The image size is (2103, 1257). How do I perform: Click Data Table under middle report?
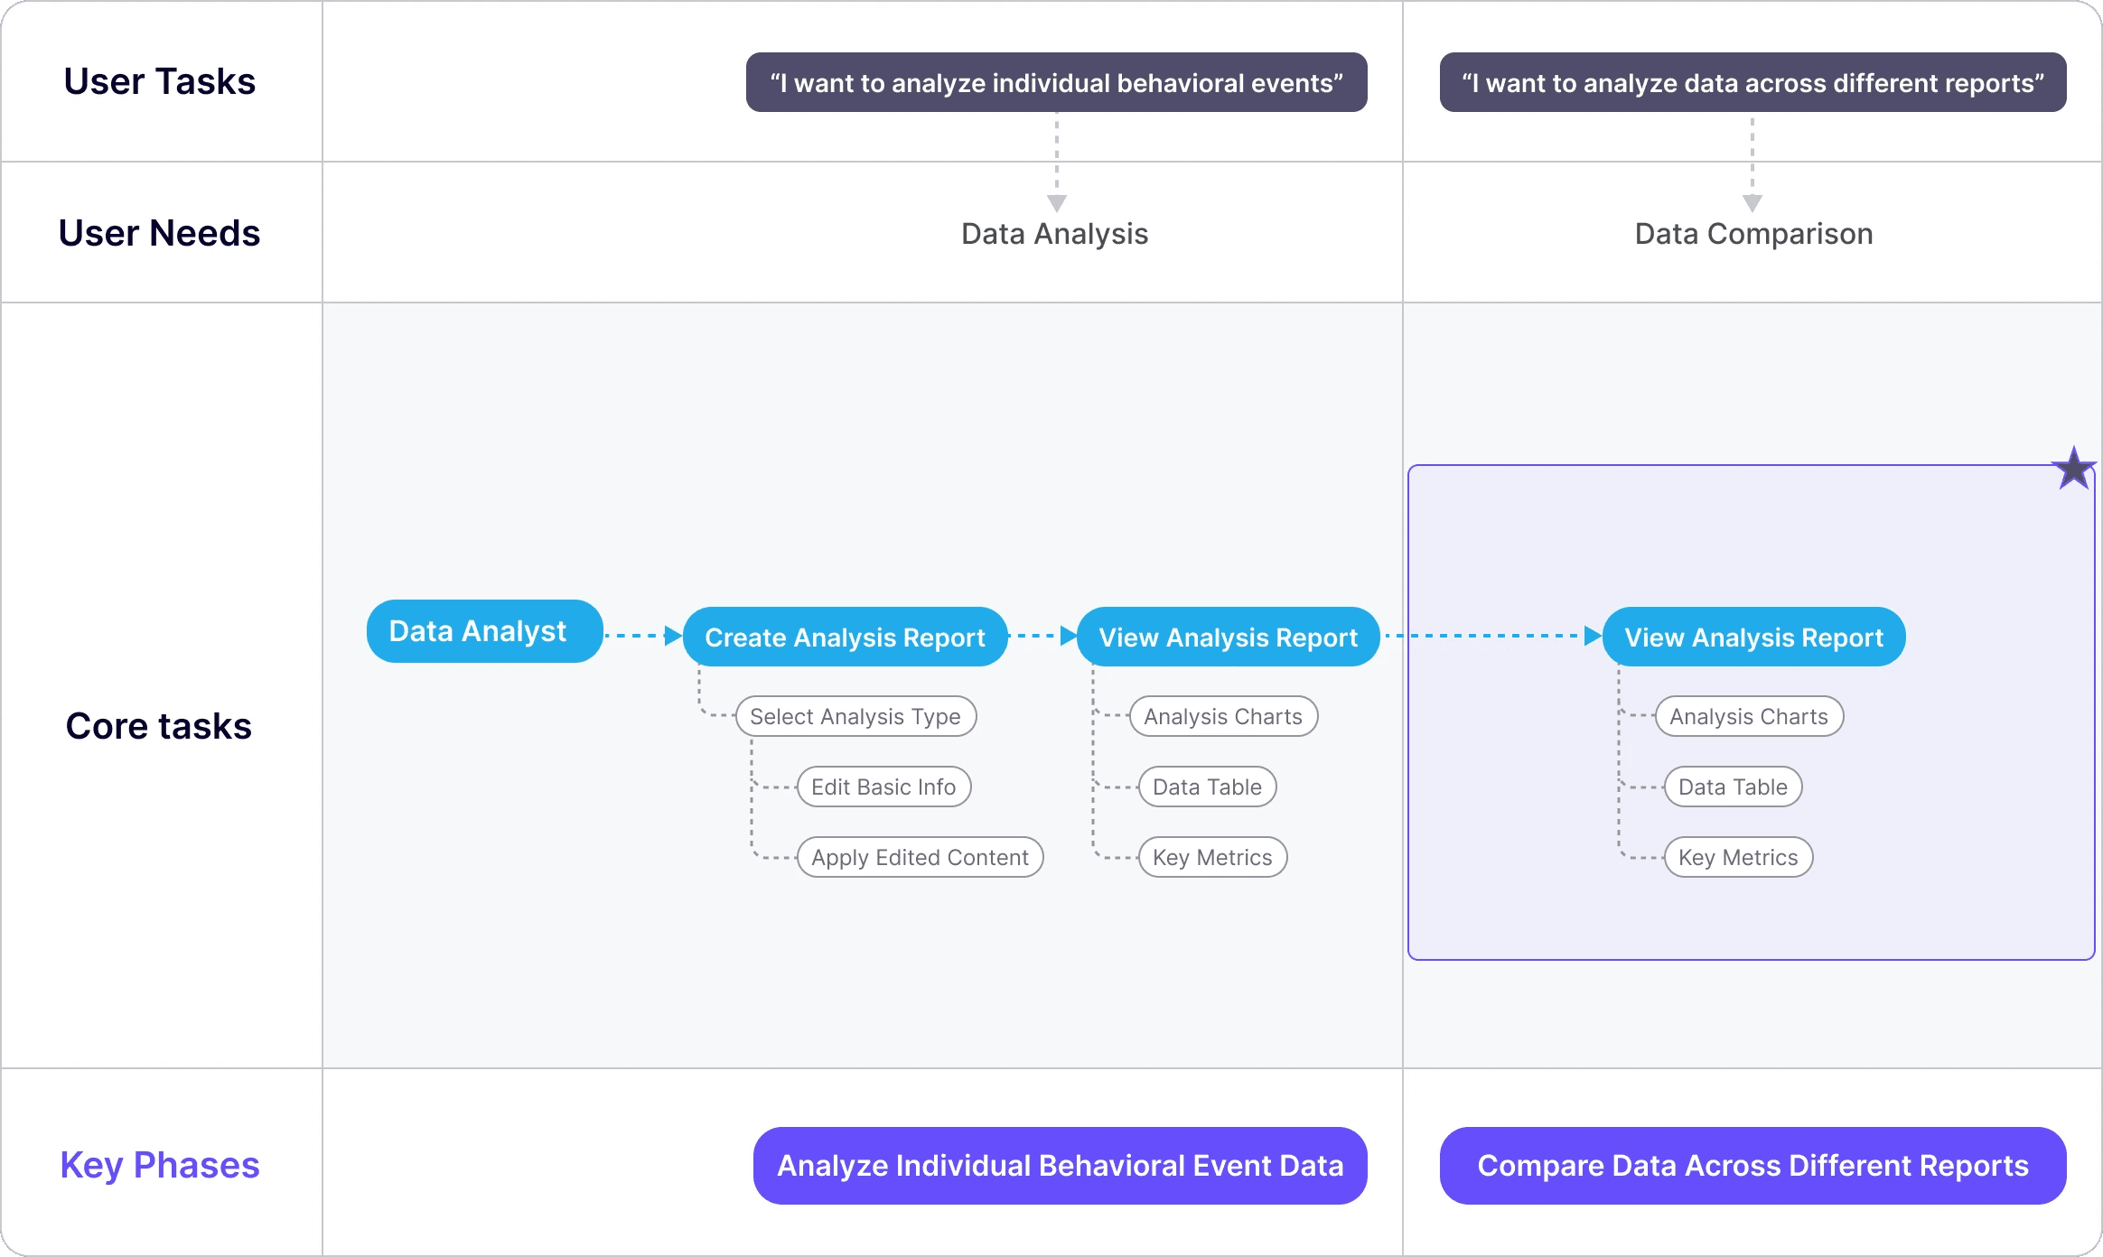[1207, 787]
